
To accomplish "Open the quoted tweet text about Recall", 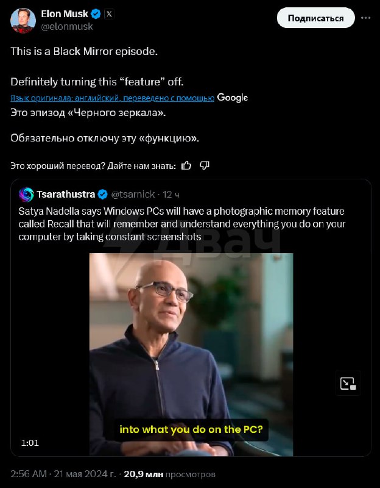I will (181, 224).
